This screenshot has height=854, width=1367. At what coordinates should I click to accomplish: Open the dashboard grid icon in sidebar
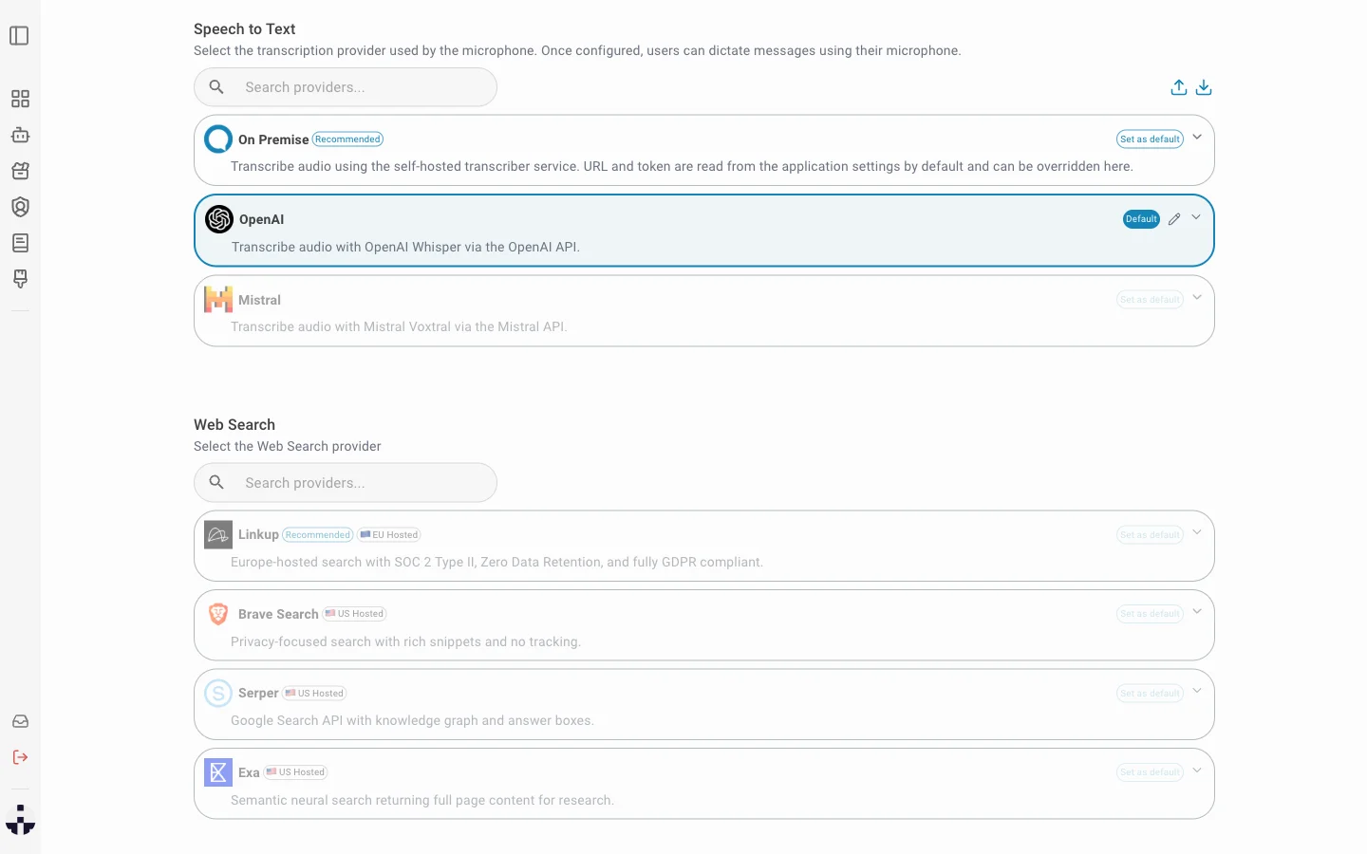(20, 99)
